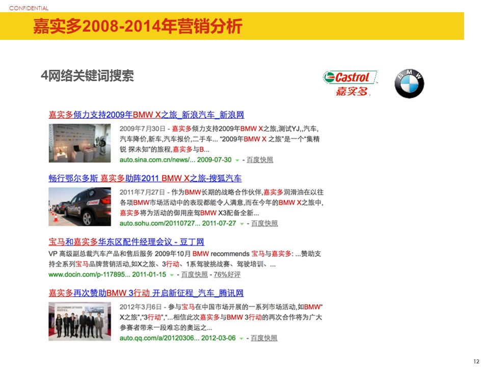
Task: Expand the green arrow after 2009-07-30
Action: click(237, 161)
